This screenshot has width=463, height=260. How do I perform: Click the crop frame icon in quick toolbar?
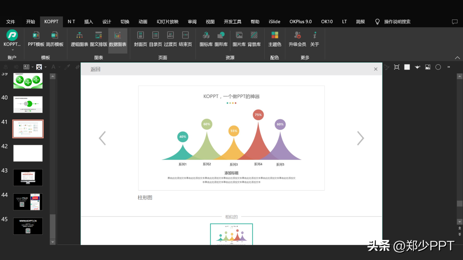click(397, 67)
